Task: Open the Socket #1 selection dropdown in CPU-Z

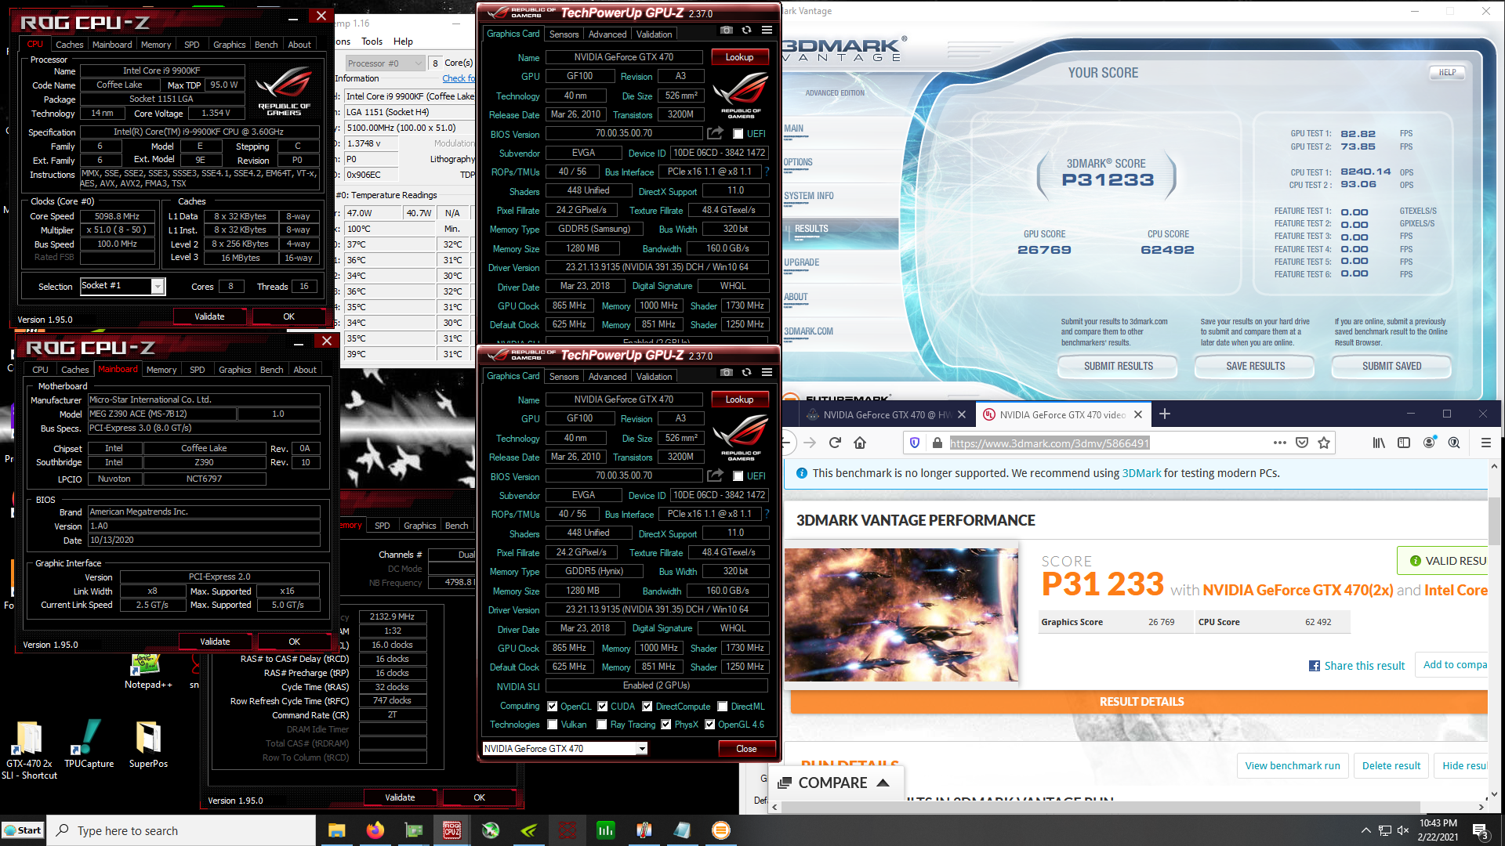Action: click(158, 287)
